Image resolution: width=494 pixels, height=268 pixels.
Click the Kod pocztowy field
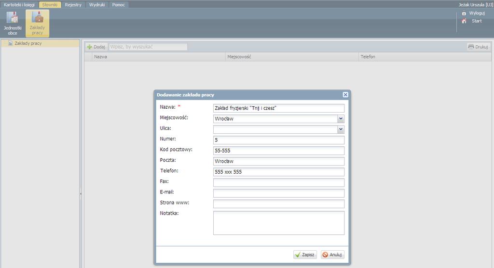tap(279, 151)
